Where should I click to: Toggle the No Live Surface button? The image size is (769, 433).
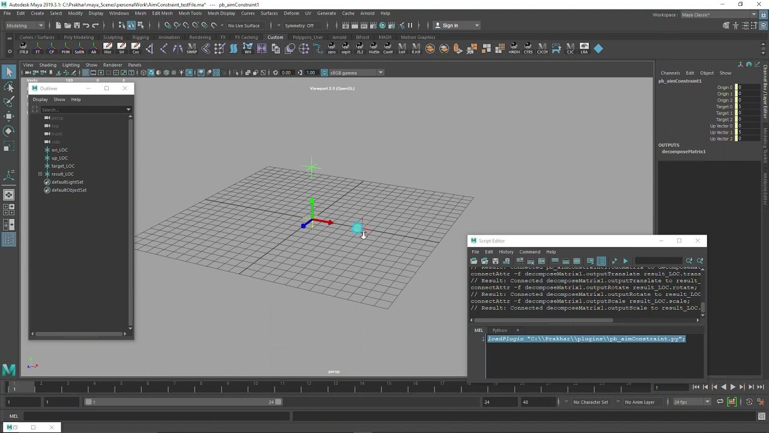click(244, 25)
